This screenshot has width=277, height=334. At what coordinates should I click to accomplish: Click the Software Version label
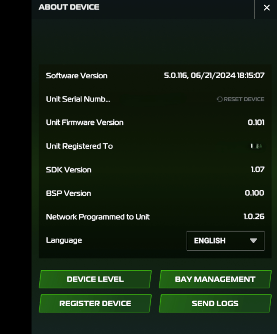click(76, 76)
